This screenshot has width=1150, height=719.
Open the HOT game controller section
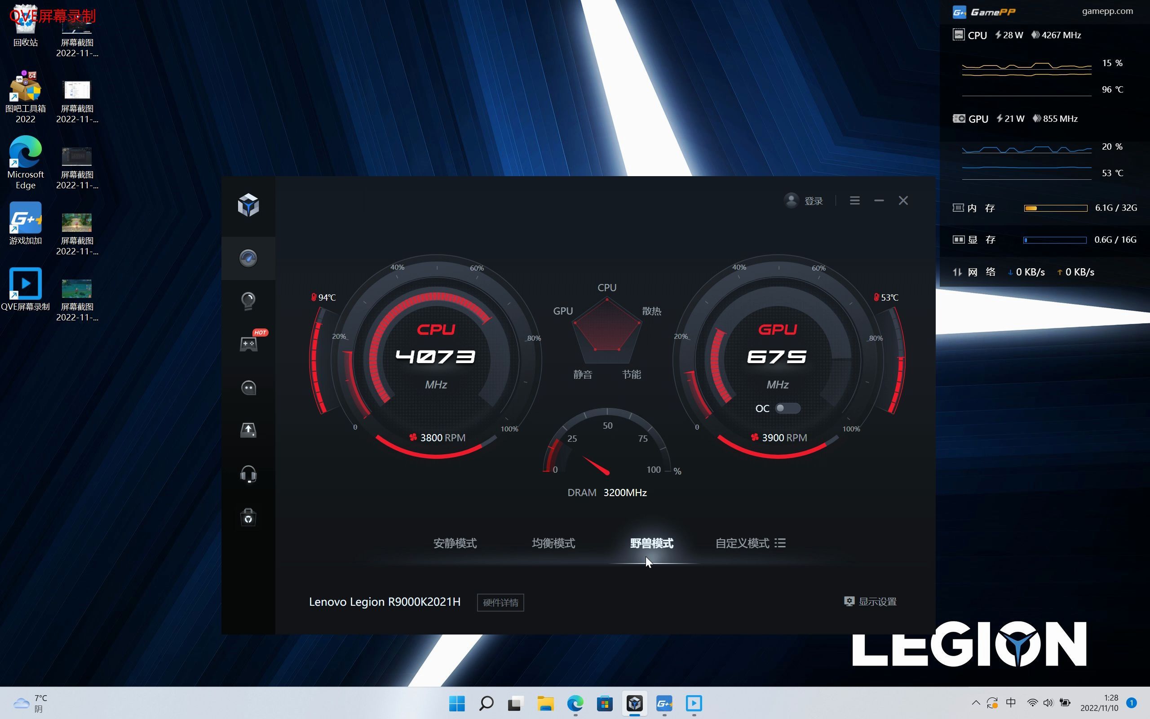click(x=248, y=343)
